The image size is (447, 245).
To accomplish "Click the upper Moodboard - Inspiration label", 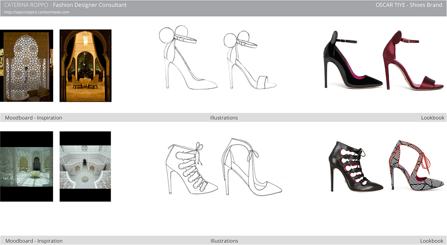I will click(x=34, y=118).
